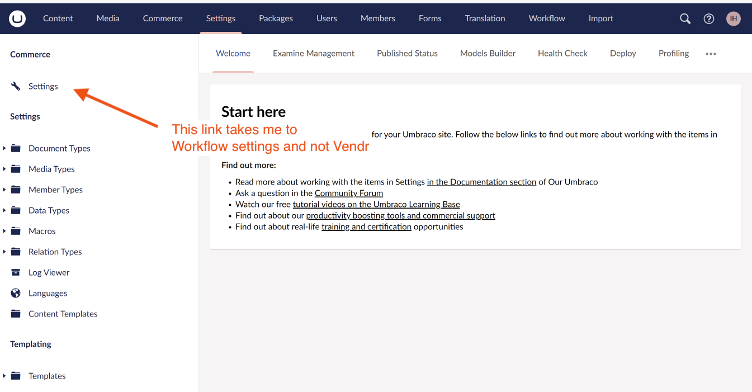Go to the Content section
The height and width of the screenshot is (392, 752).
58,18
